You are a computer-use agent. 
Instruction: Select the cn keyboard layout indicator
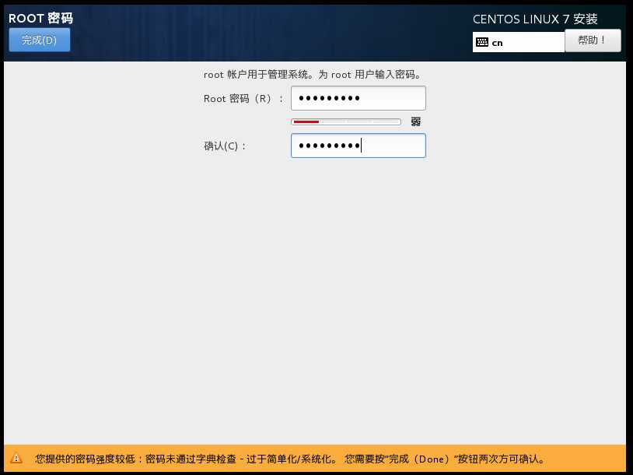click(519, 42)
